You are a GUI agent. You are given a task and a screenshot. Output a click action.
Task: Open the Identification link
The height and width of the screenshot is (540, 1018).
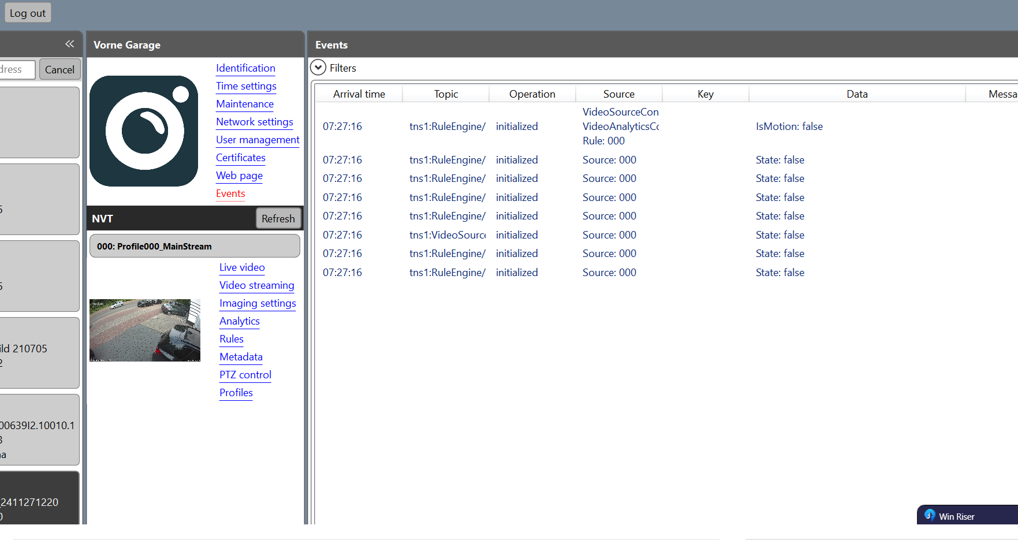point(245,68)
